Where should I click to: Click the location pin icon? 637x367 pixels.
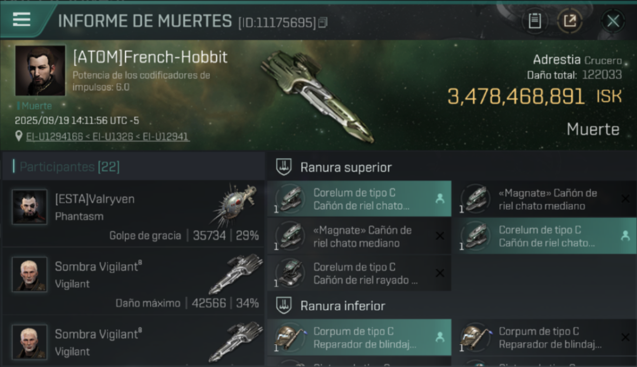(19, 137)
